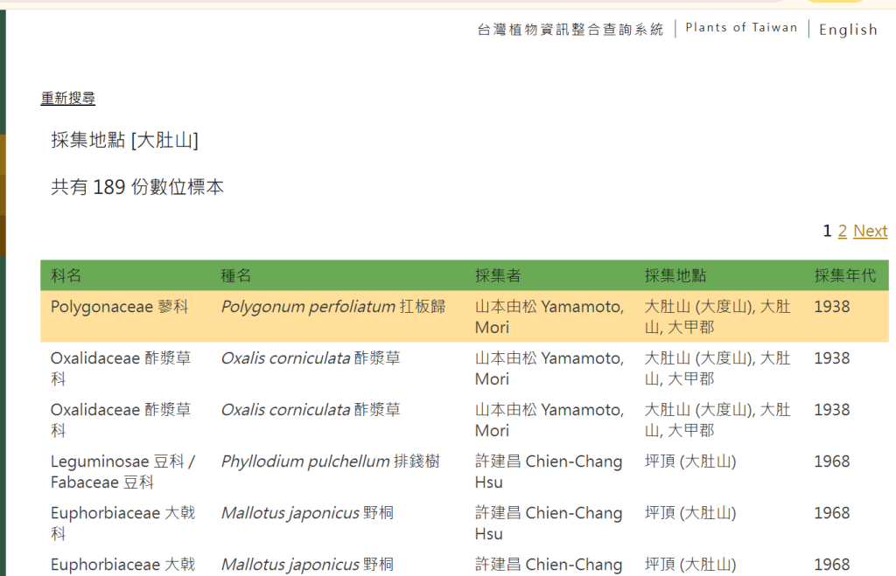Click the 採集者 column header
This screenshot has height=576, width=896.
498,276
